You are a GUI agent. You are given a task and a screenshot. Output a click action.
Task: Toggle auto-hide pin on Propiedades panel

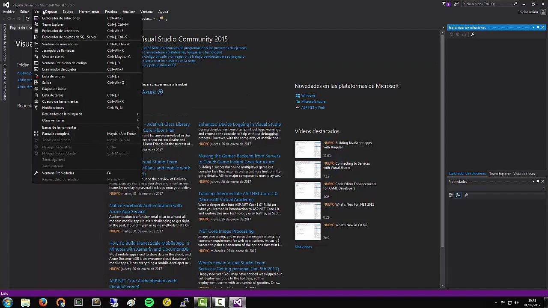tap(538, 181)
